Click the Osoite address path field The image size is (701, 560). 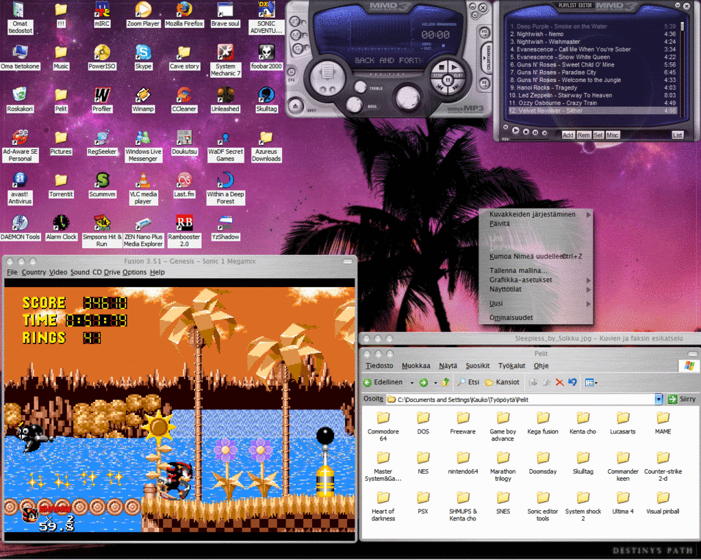click(520, 399)
